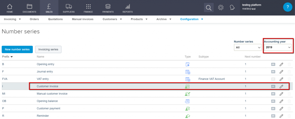Open the Sales section

tap(49, 8)
